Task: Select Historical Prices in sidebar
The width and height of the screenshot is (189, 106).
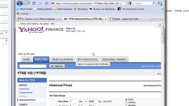Action: [x=27, y=100]
